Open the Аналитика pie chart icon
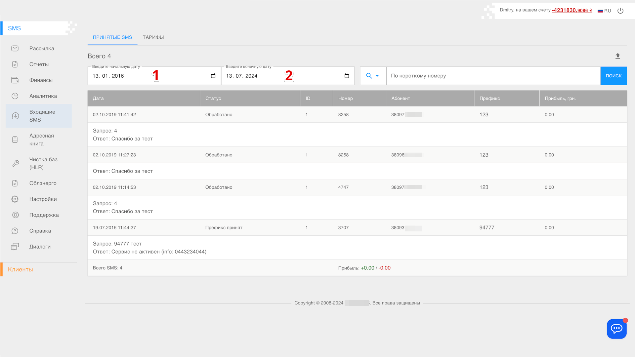 click(15, 96)
